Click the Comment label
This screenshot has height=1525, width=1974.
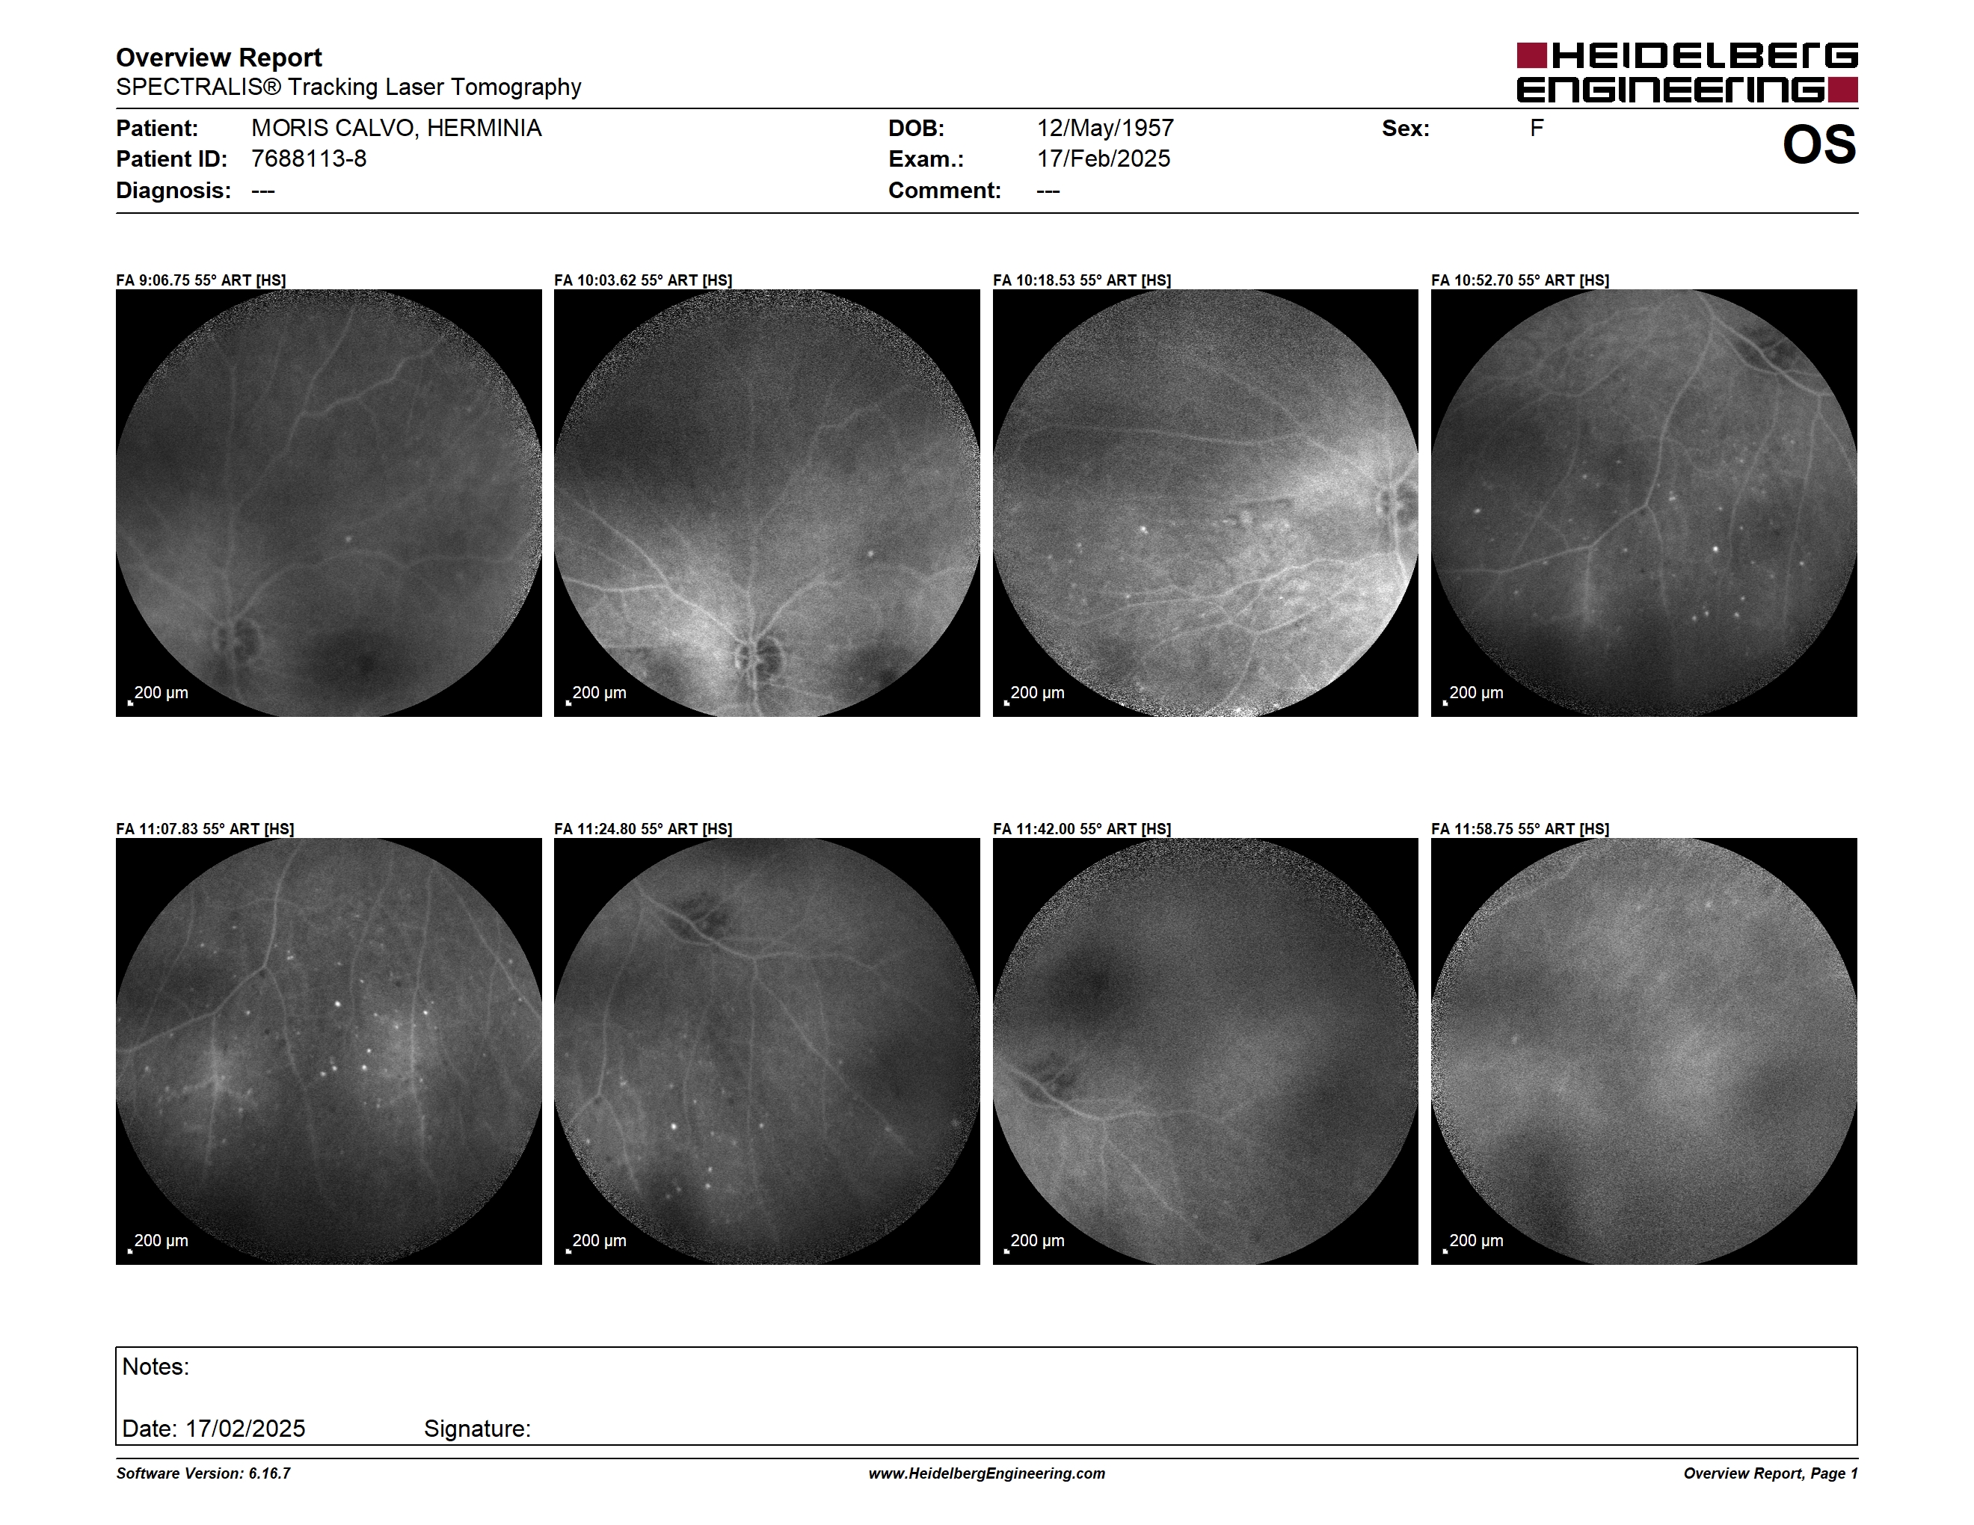[x=944, y=191]
